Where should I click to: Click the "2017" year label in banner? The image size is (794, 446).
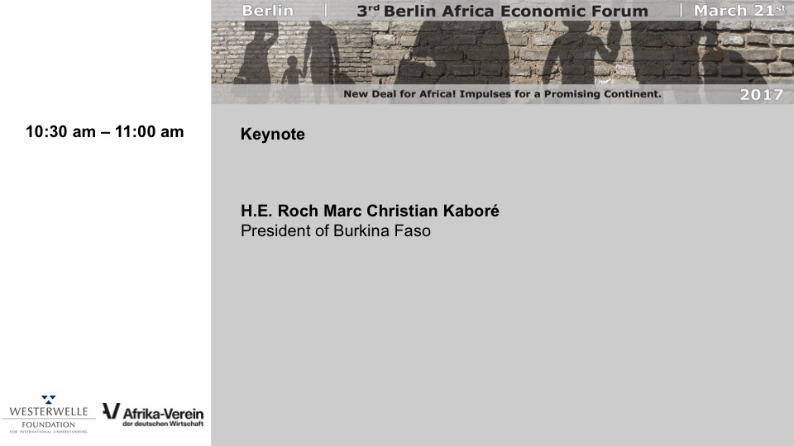click(x=761, y=94)
